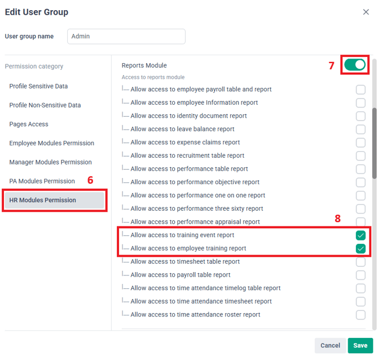Tick the expense claims report checkbox
Screen dimensions: 378x356
click(x=361, y=143)
